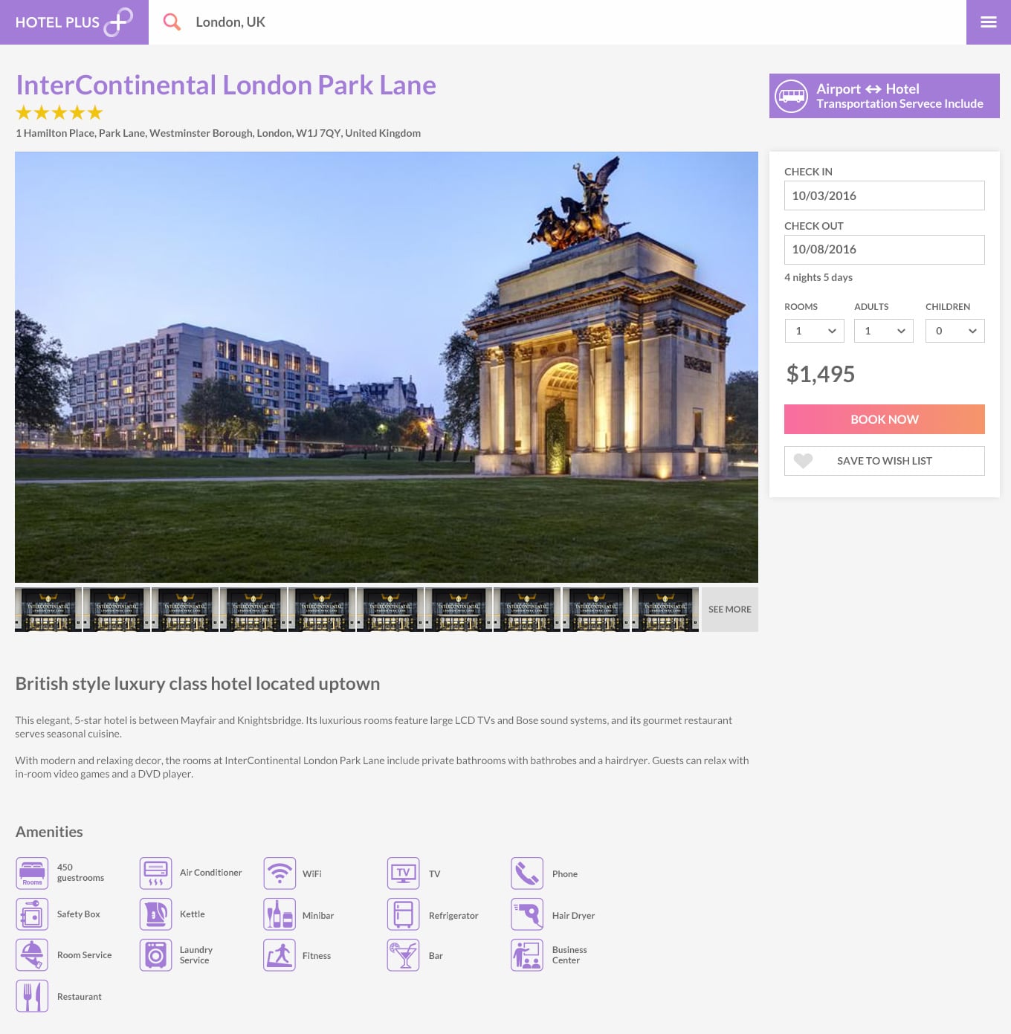Click the Check In date field

pos(884,196)
